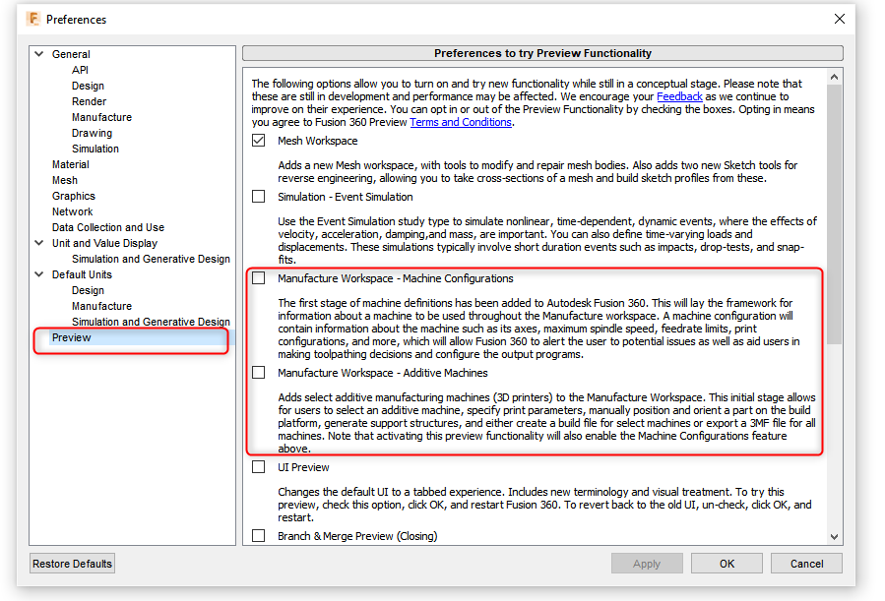Open the Terms and Conditions link
Image resolution: width=885 pixels, height=601 pixels.
[461, 122]
